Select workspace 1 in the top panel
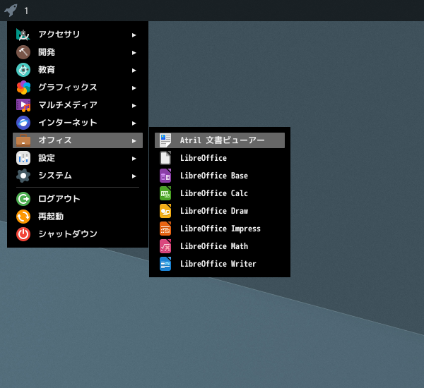This screenshot has height=388, width=424. tap(26, 11)
